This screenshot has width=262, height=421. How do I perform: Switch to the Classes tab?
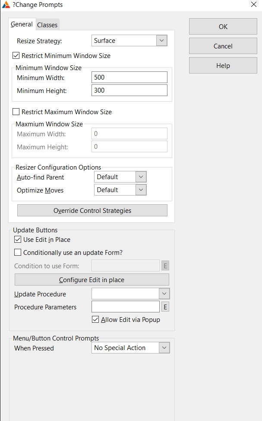tap(47, 25)
